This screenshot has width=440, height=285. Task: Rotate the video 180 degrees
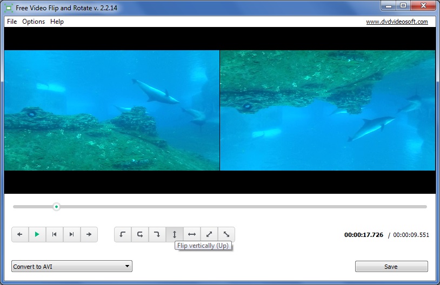click(140, 234)
